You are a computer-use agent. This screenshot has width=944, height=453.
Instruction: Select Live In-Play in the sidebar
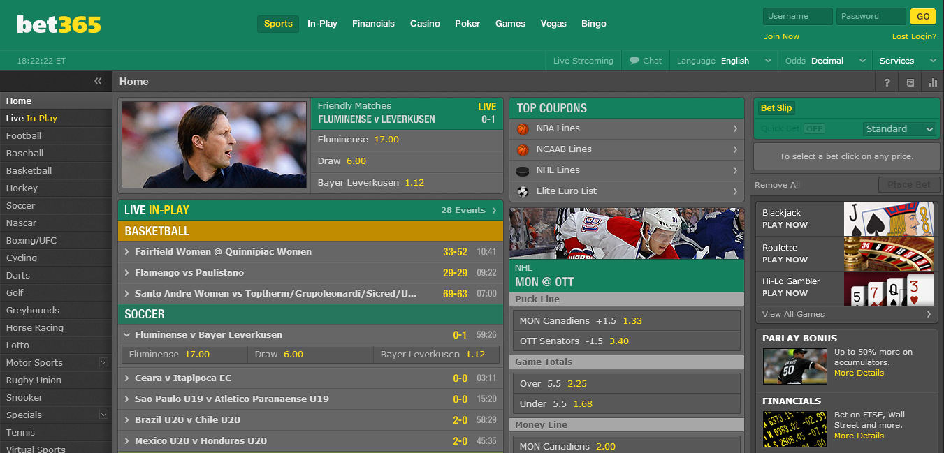pyautogui.click(x=56, y=119)
